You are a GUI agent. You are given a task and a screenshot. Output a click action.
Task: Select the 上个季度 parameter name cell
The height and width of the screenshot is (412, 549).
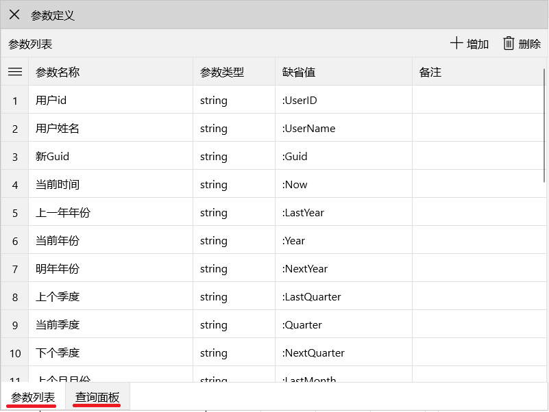coord(110,296)
